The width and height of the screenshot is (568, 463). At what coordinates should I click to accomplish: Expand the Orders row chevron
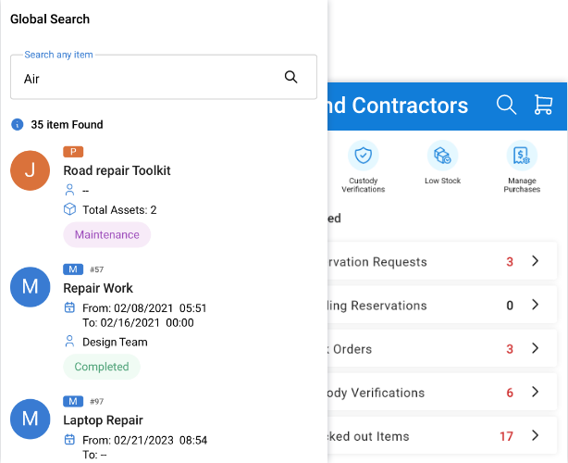click(x=535, y=348)
